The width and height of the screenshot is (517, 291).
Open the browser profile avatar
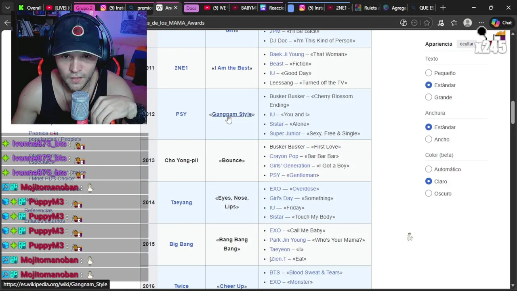coord(468,23)
